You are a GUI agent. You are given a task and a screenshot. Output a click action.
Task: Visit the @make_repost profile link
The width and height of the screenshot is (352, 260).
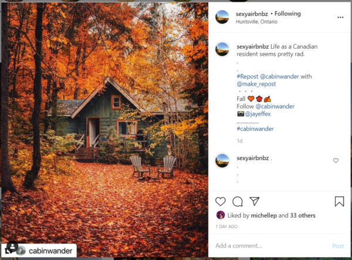pos(256,84)
